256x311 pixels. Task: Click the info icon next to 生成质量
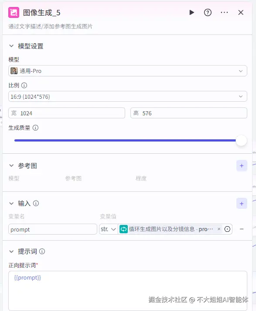point(35,128)
